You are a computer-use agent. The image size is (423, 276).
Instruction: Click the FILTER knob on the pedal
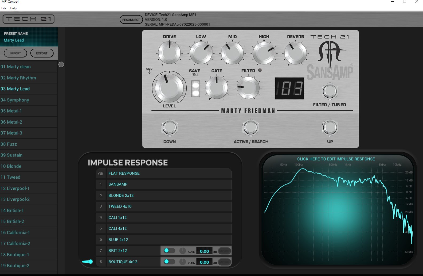pos(248,87)
